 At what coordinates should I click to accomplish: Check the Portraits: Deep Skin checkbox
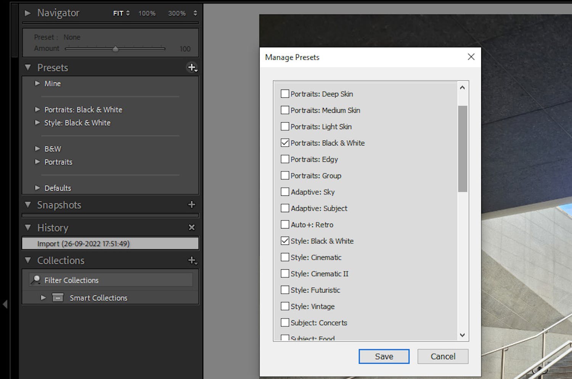(x=285, y=93)
